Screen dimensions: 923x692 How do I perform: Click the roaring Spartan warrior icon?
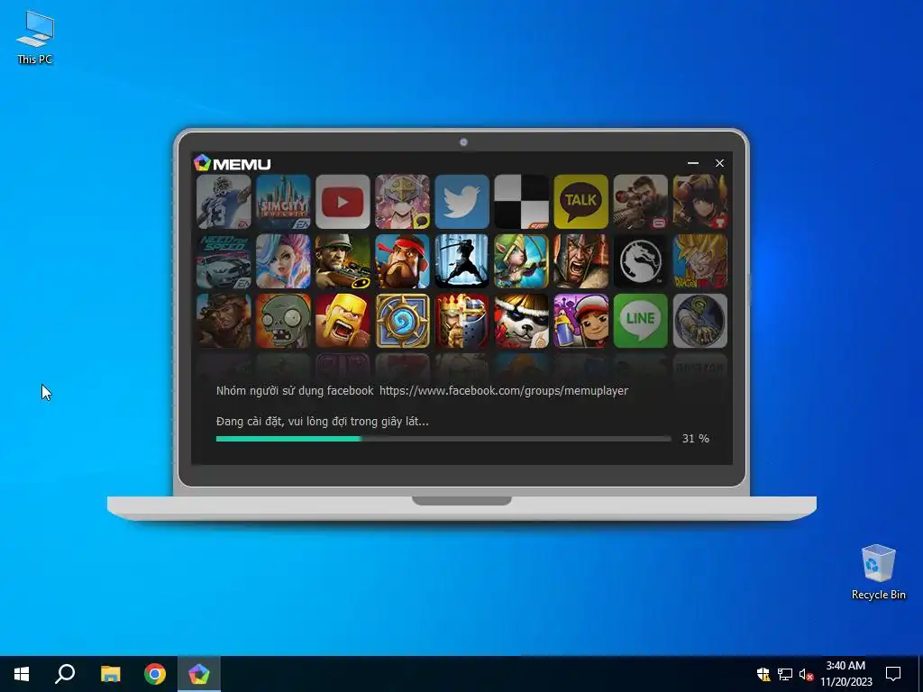coord(581,261)
